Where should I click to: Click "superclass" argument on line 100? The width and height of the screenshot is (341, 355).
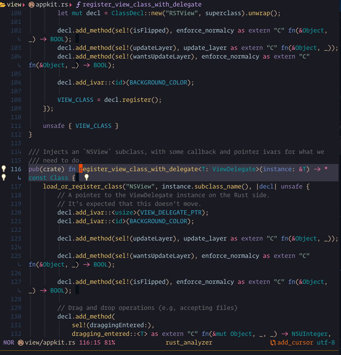click(x=223, y=13)
